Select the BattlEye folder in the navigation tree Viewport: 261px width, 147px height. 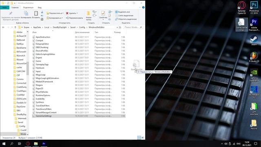point(18,44)
